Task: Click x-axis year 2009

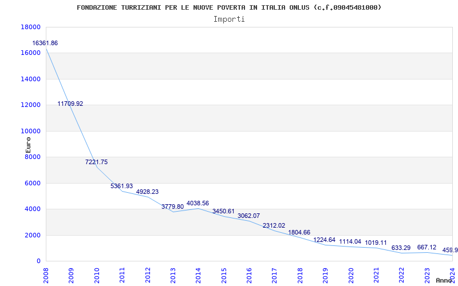Action: coord(71,276)
